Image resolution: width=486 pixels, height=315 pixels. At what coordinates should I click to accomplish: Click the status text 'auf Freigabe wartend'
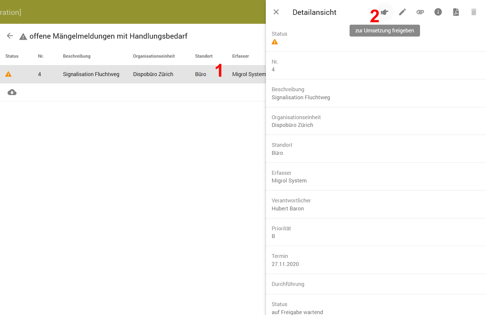(x=297, y=312)
